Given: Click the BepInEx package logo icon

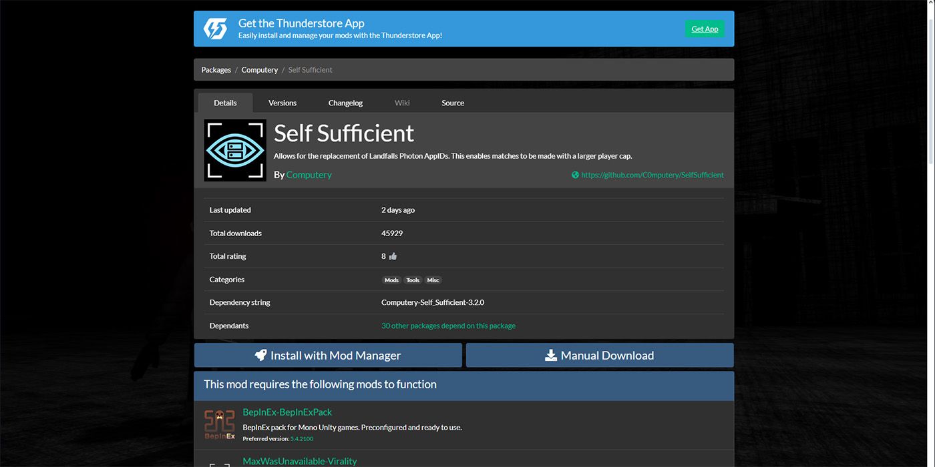Looking at the screenshot, I should 220,424.
